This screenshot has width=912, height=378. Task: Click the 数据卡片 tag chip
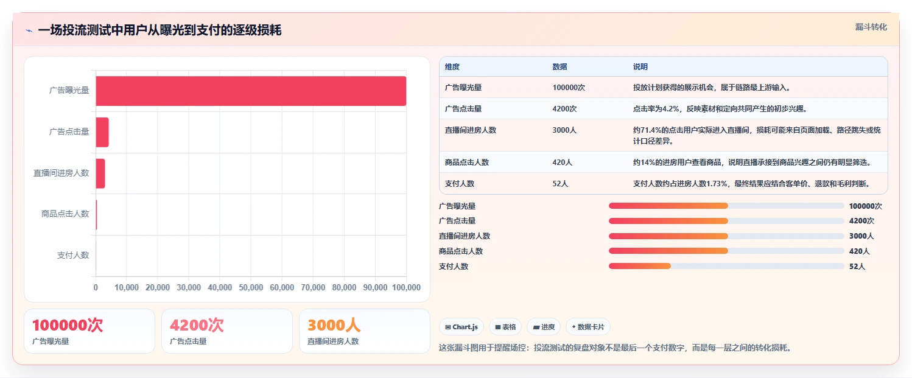[588, 327]
